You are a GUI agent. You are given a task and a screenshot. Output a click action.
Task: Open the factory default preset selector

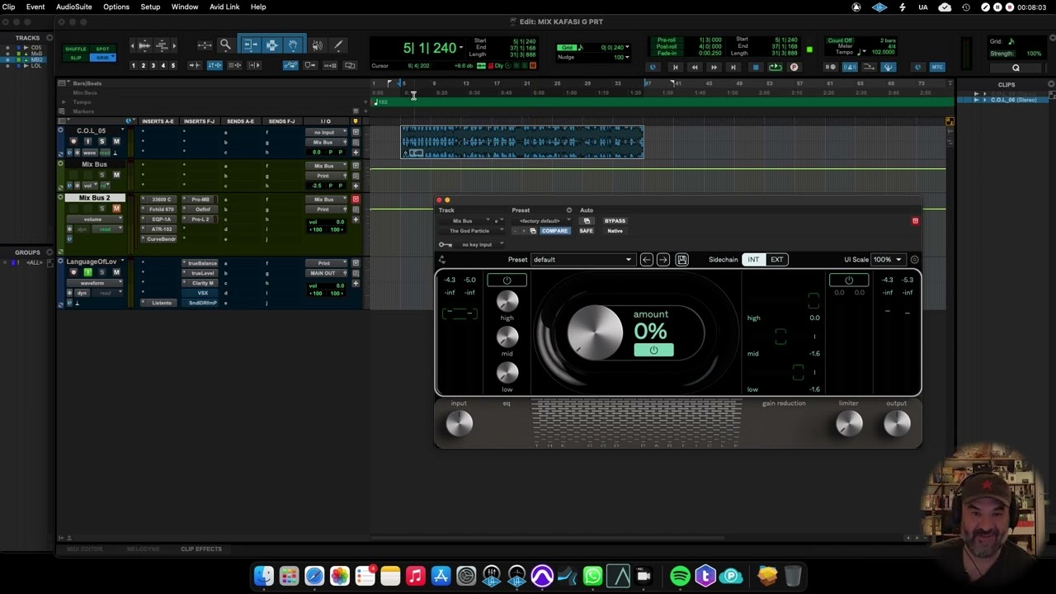(x=541, y=221)
